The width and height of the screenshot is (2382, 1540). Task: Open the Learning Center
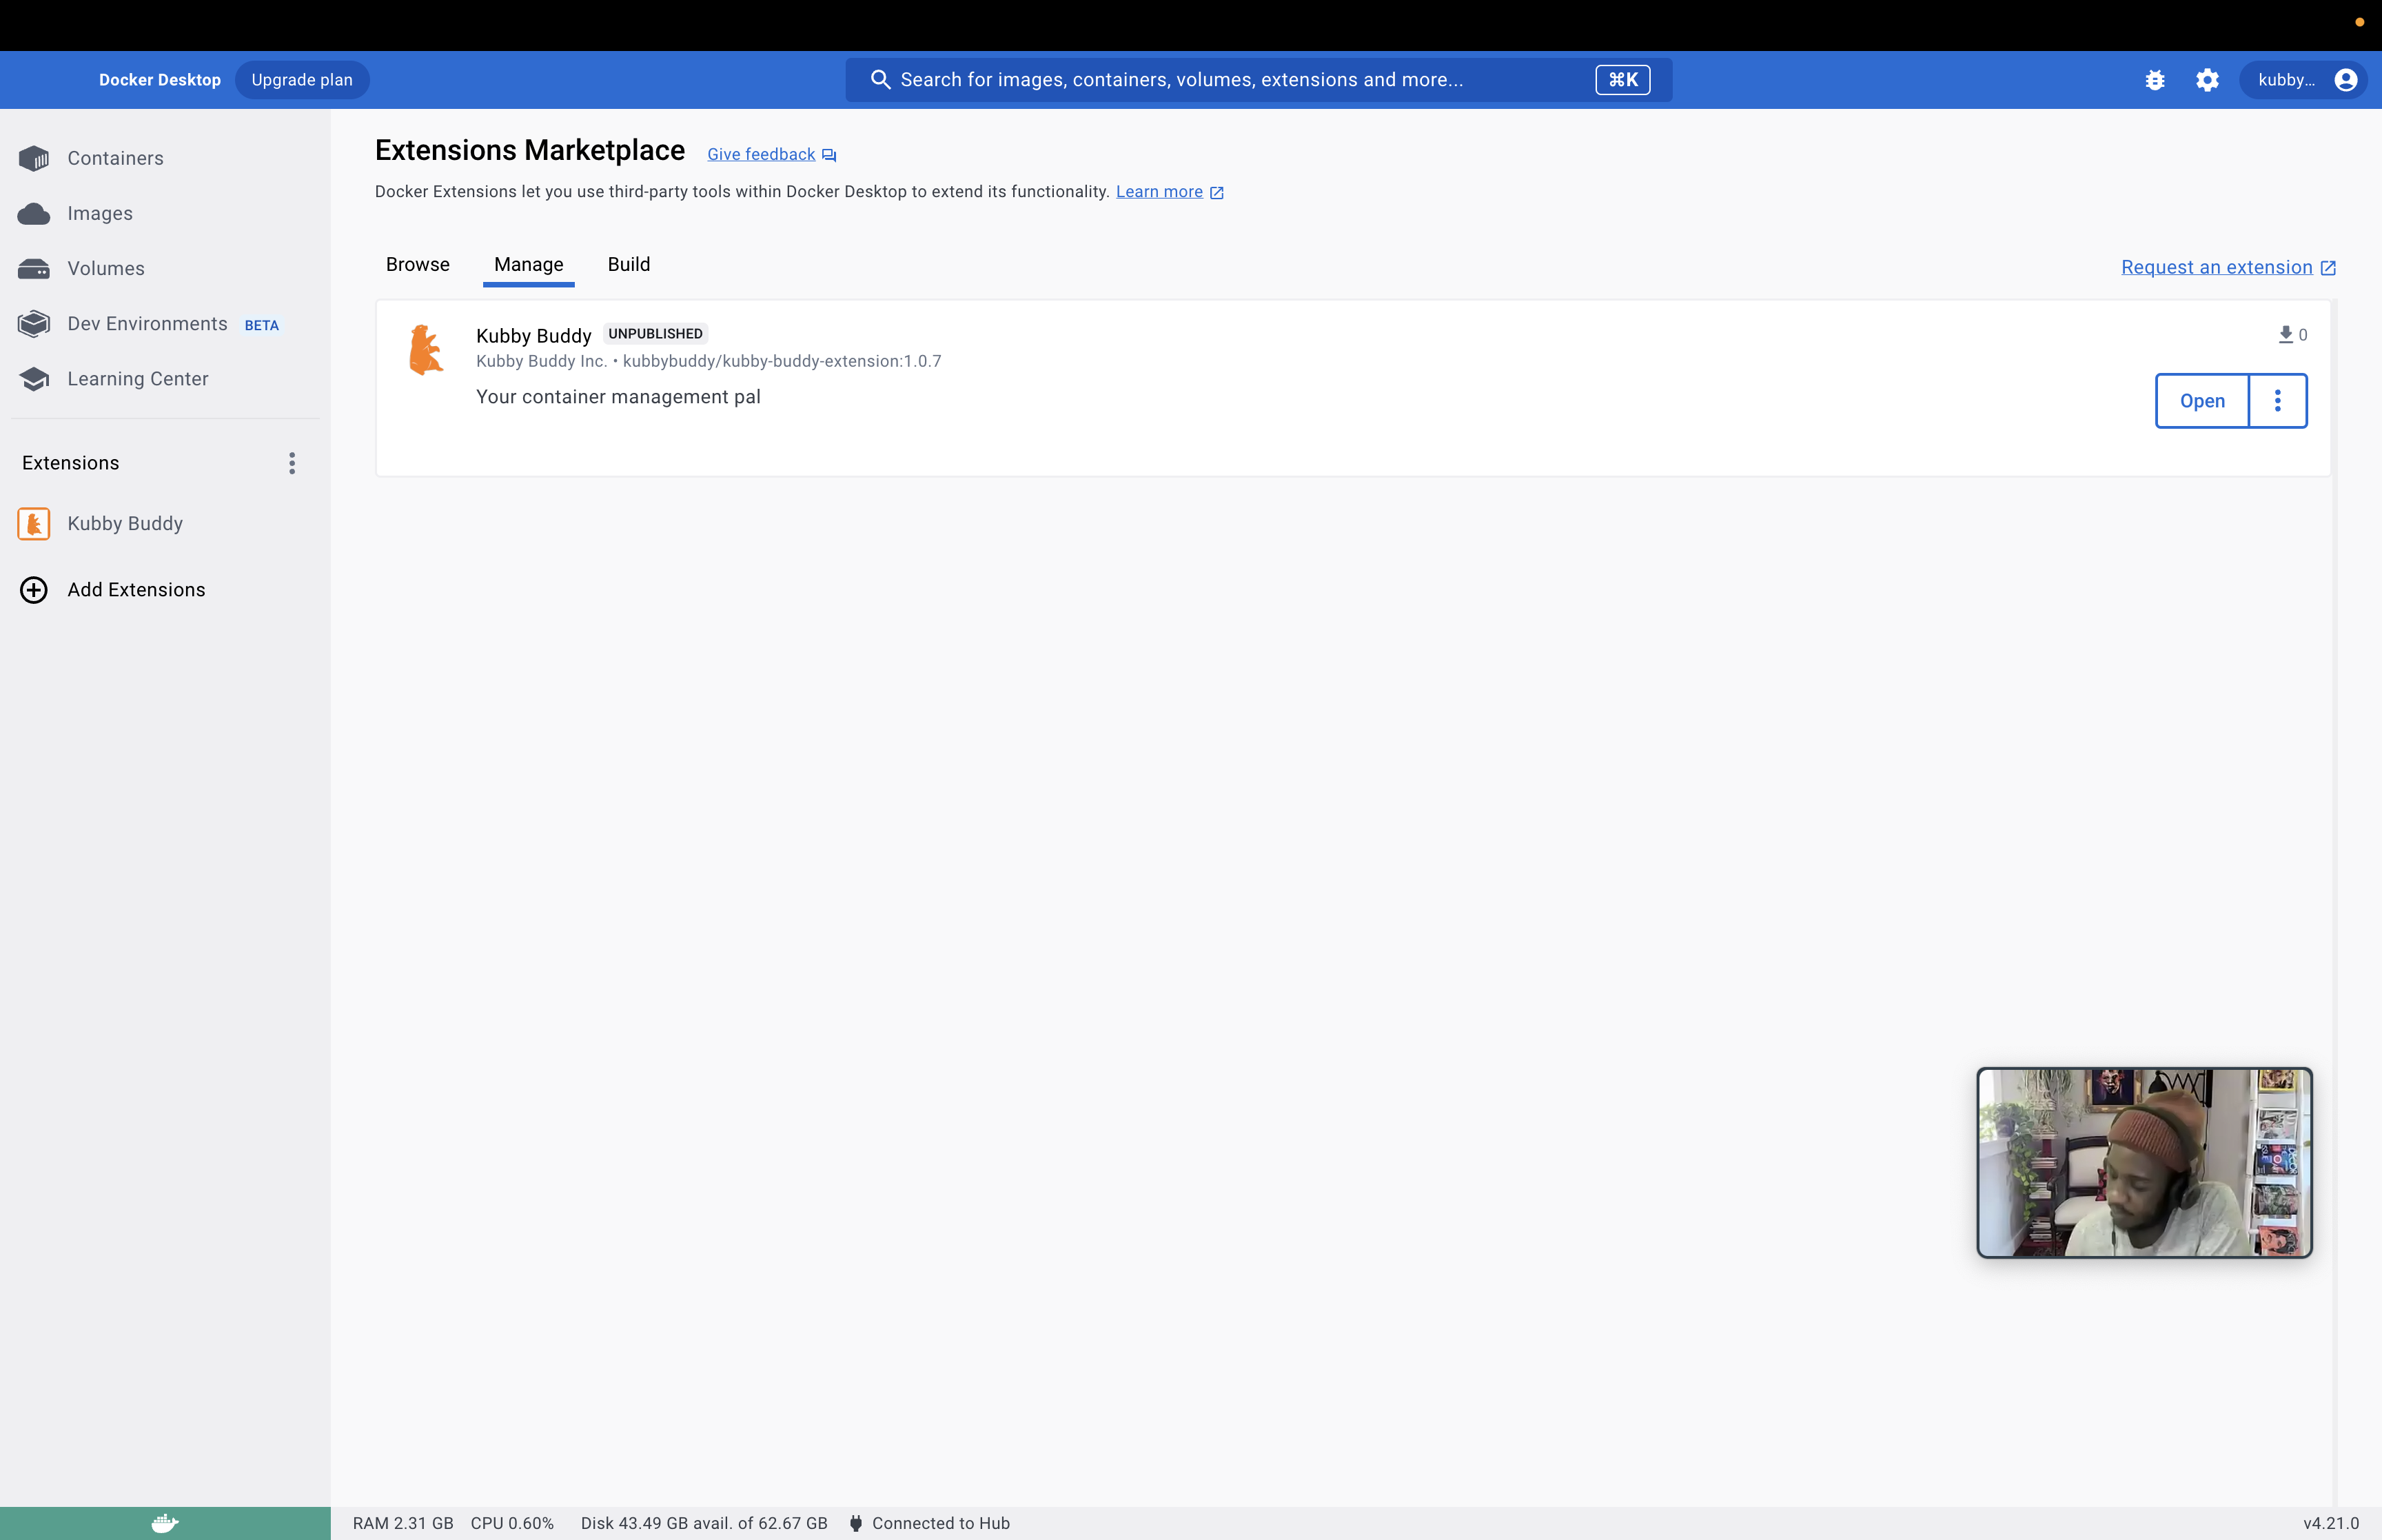click(x=138, y=378)
